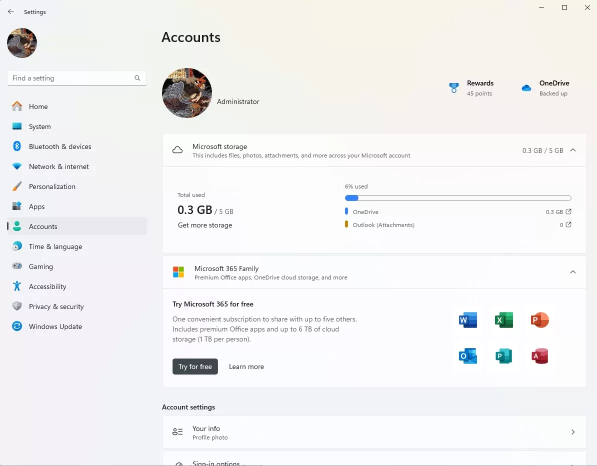Click the Your info list icon
Viewport: 597px width, 466px height.
point(177,431)
